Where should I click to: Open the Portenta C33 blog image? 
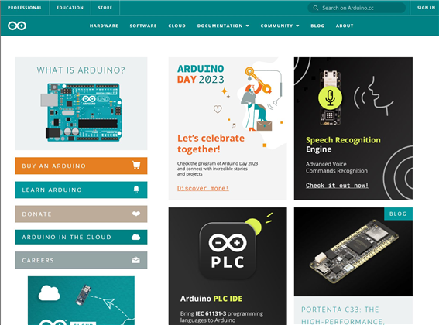353,251
